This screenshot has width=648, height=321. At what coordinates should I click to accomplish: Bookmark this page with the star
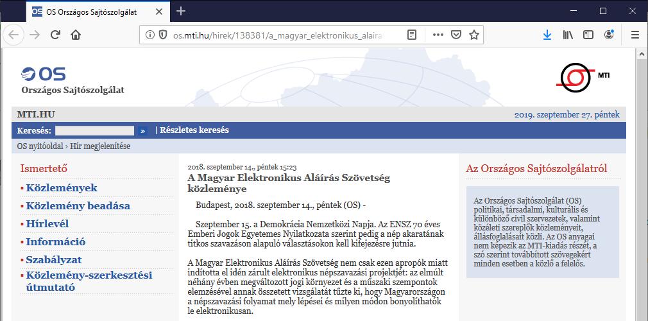point(474,35)
